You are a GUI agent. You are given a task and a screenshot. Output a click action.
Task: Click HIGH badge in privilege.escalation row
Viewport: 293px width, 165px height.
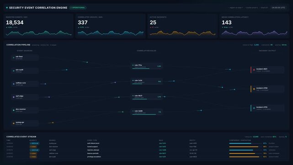33,157
